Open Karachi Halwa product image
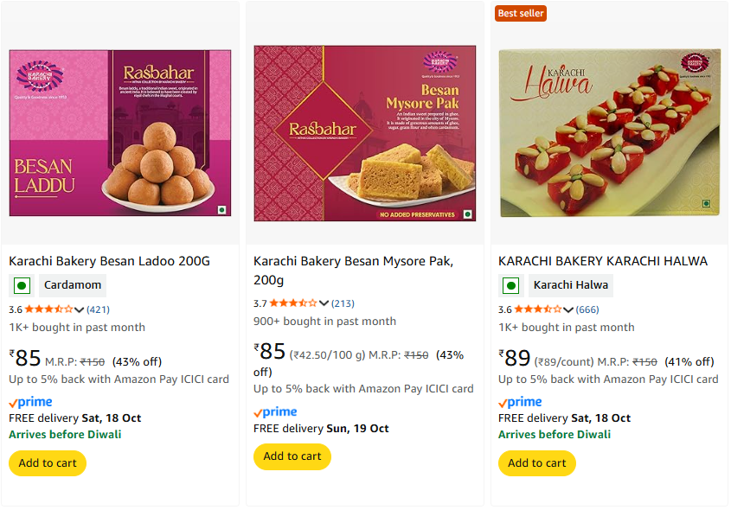The image size is (731, 510). (x=610, y=132)
